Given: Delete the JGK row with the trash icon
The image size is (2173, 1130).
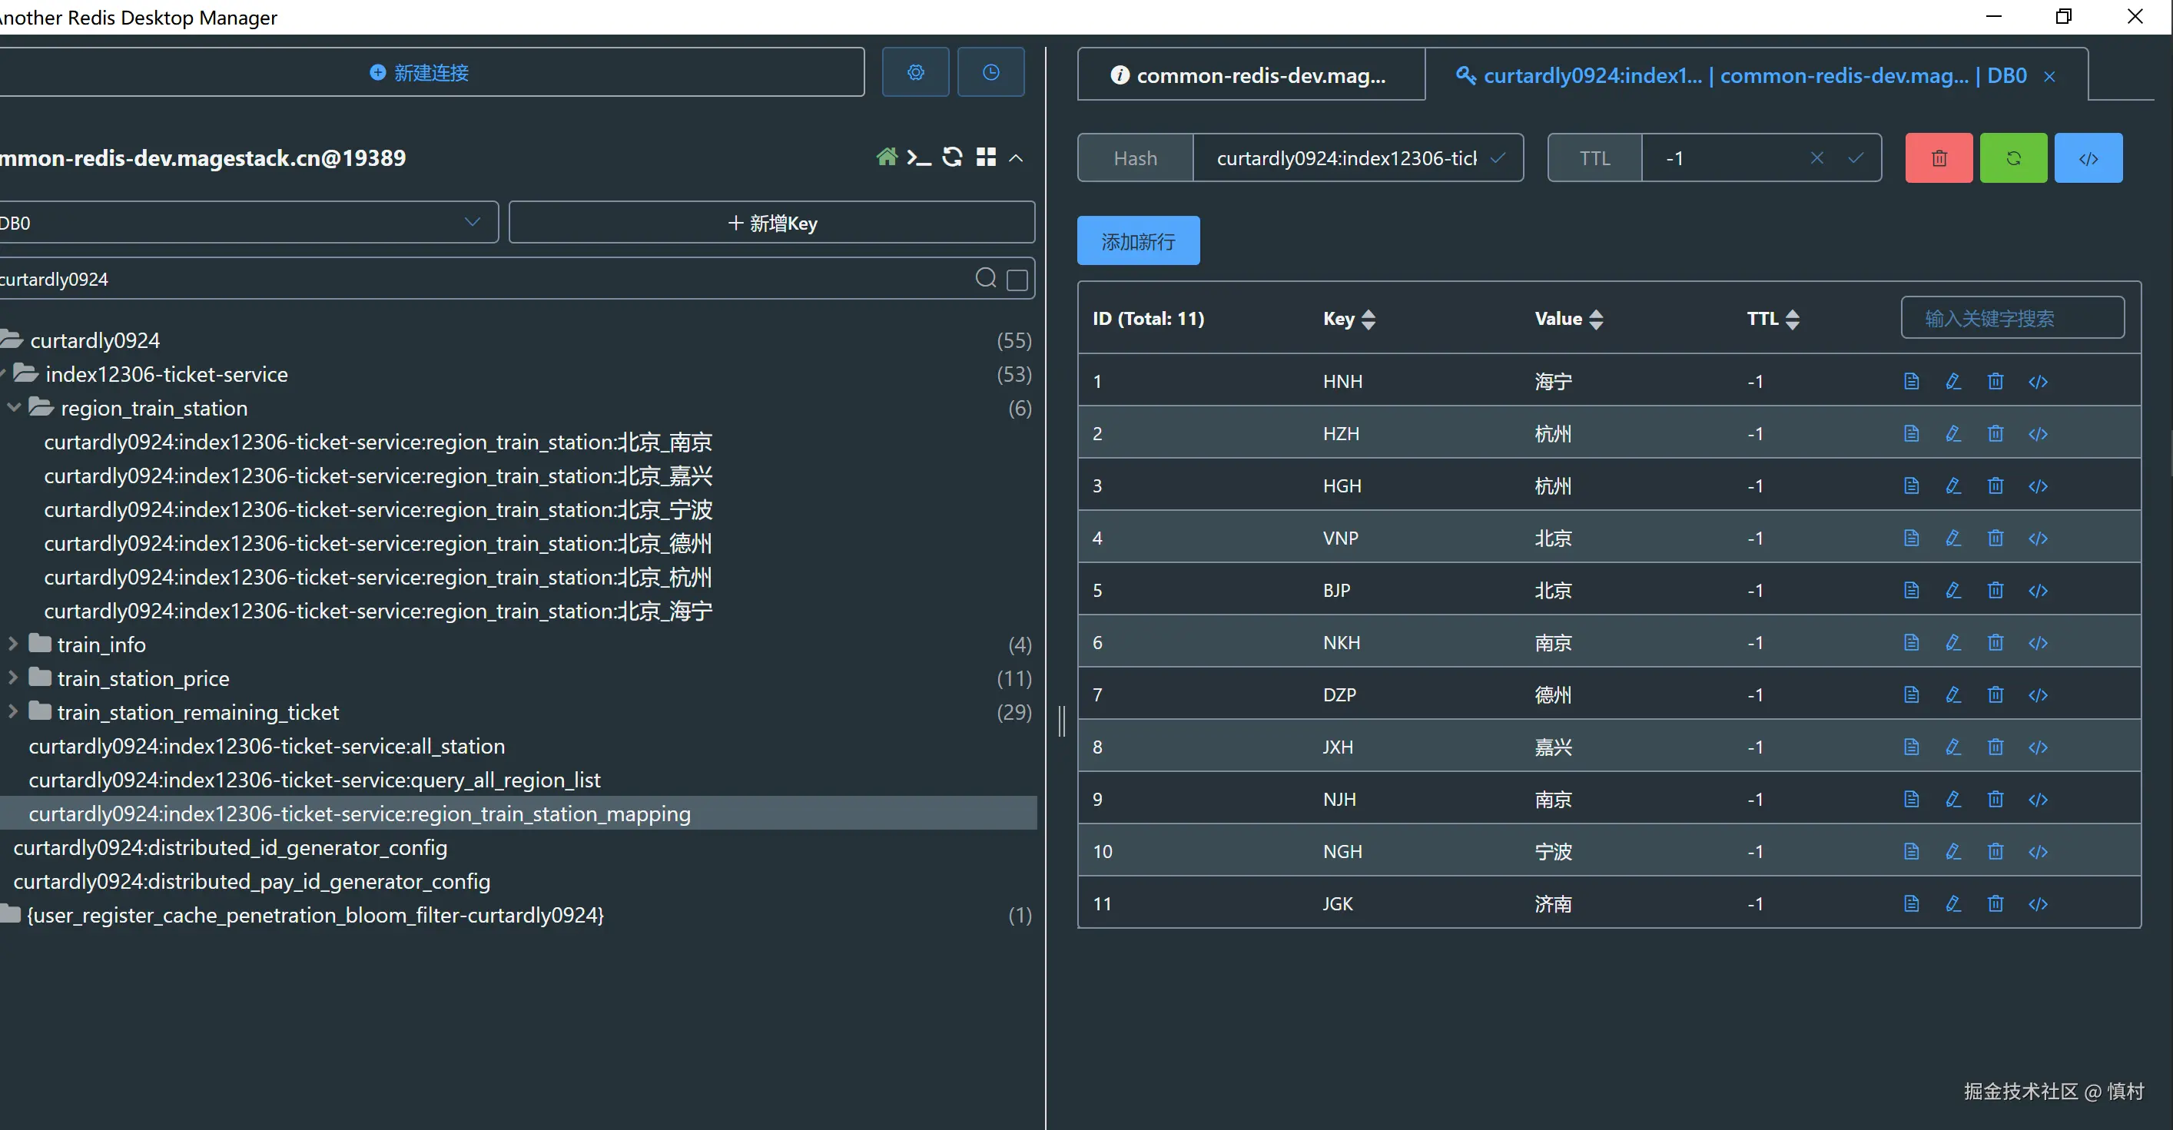Looking at the screenshot, I should pyautogui.click(x=1995, y=904).
